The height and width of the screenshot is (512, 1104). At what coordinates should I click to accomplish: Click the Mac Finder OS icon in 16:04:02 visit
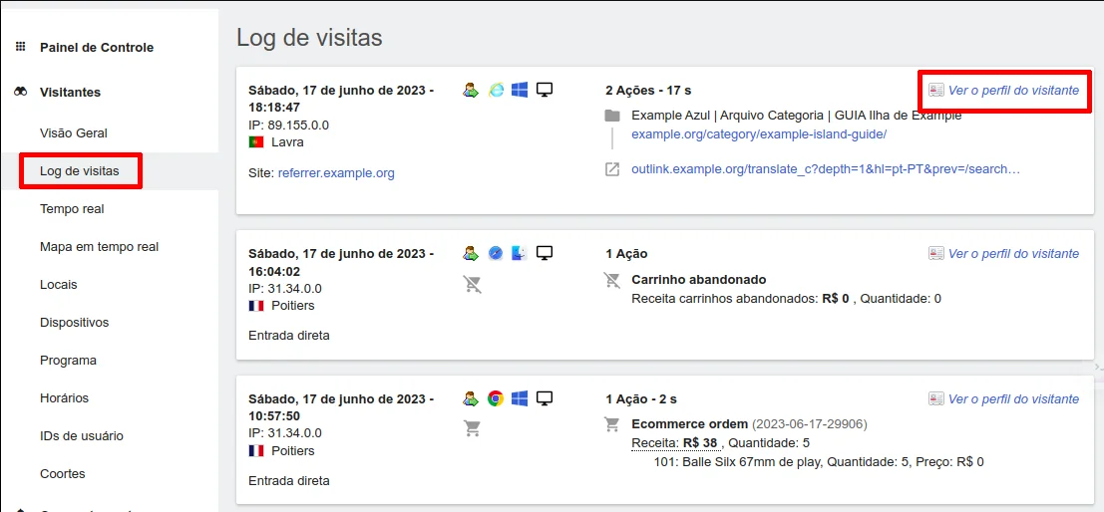click(x=520, y=254)
